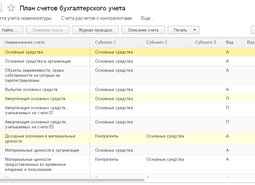
Task: Click the horizontal scrollbar at table bottom
Action: tap(72, 180)
